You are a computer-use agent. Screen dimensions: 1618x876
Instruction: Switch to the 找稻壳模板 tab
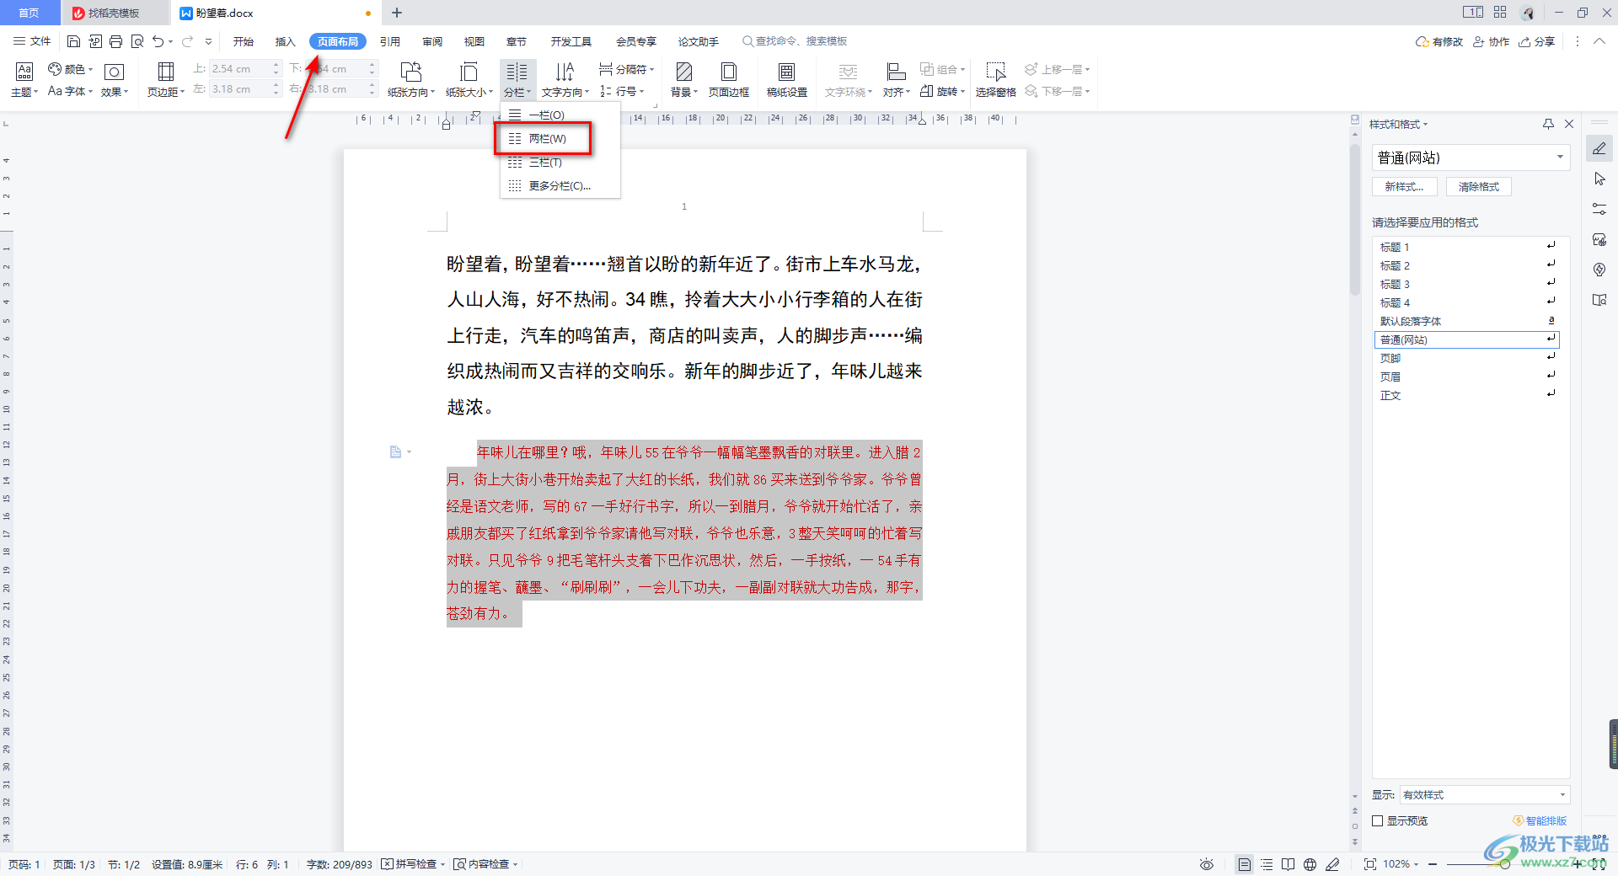pyautogui.click(x=114, y=13)
